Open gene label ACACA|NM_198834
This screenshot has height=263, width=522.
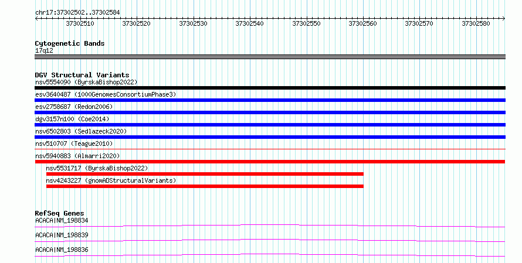(62, 220)
